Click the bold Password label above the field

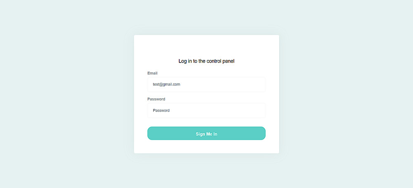156,99
